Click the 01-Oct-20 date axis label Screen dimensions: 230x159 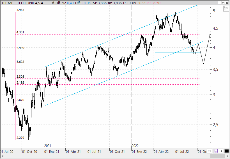coord(30,152)
